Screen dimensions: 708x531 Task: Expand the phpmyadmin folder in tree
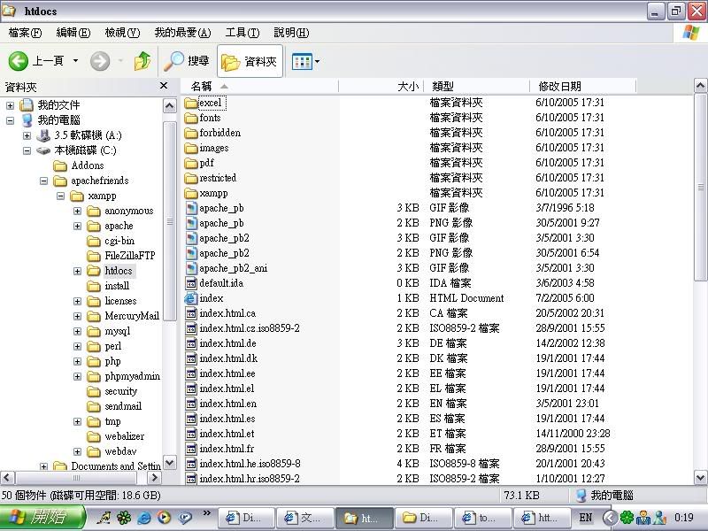[x=78, y=376]
